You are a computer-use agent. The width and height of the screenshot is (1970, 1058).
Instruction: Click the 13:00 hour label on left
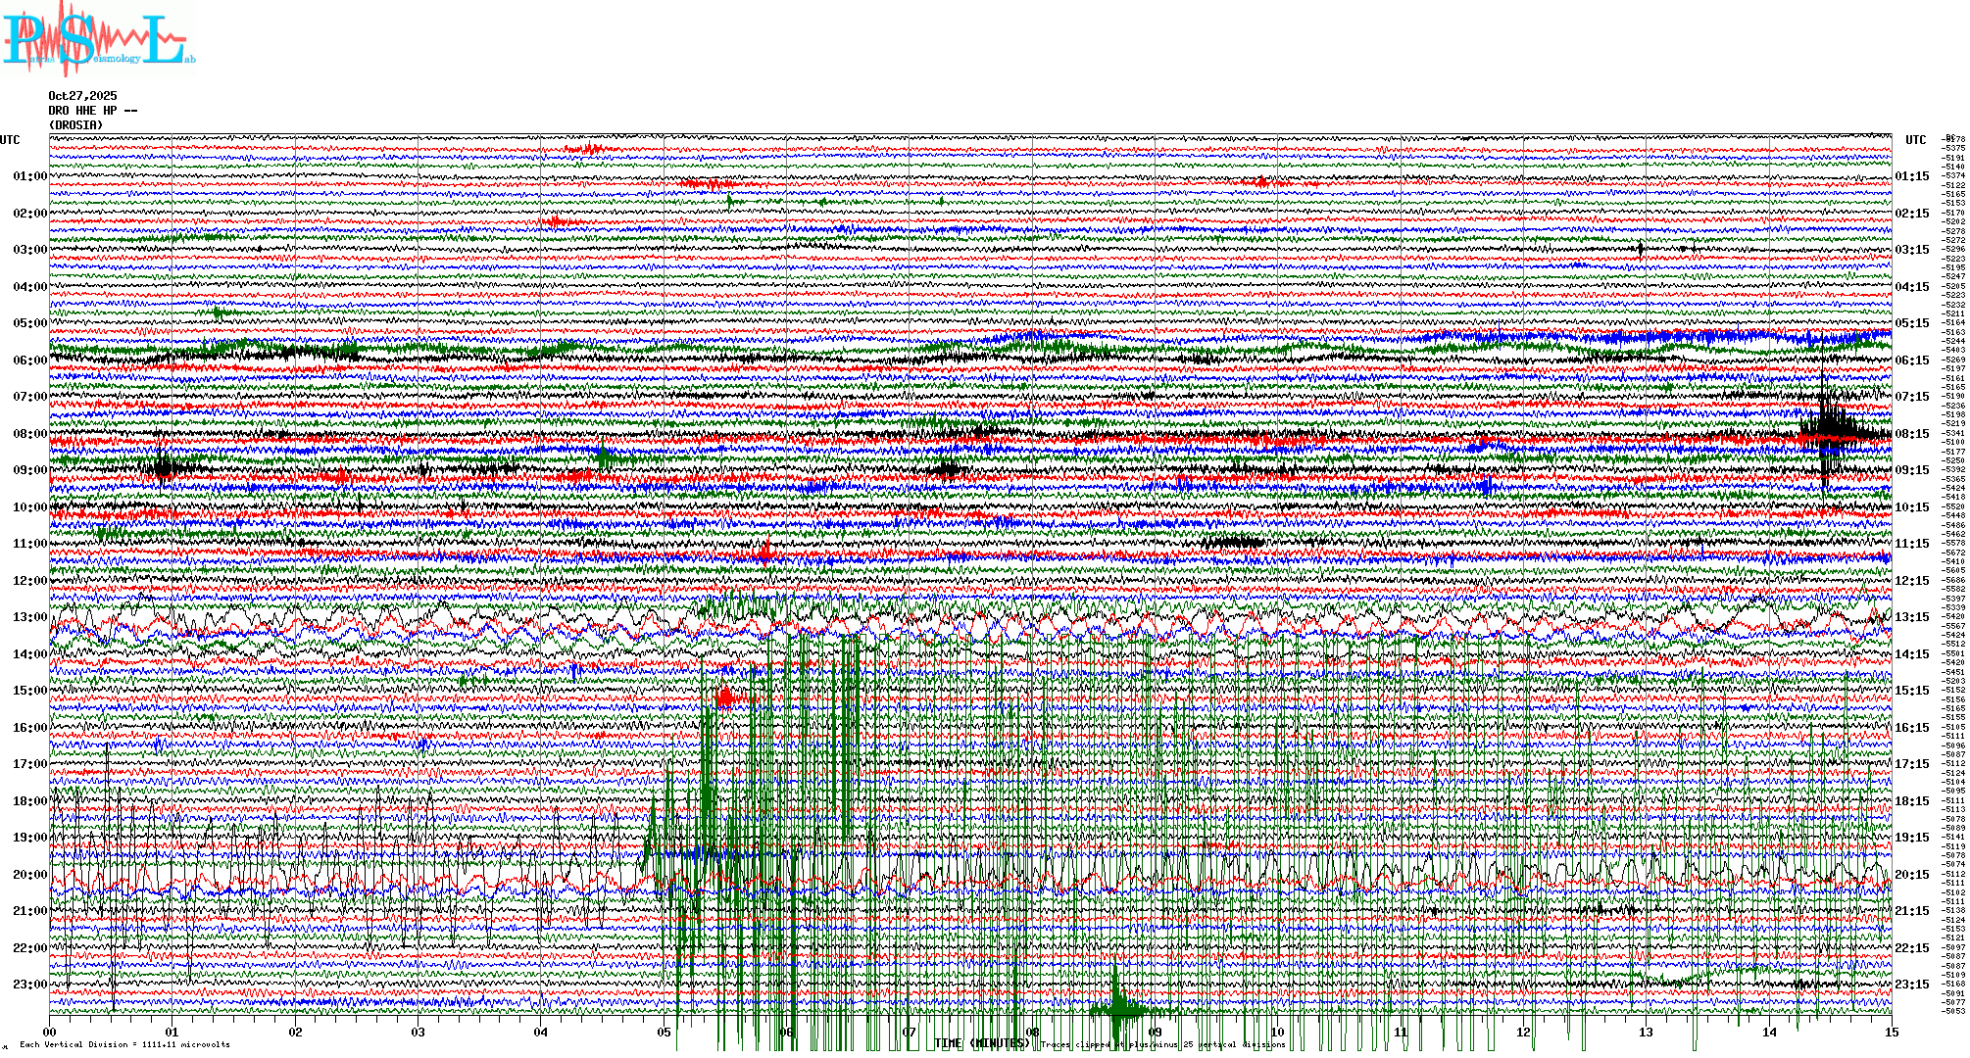[x=29, y=617]
